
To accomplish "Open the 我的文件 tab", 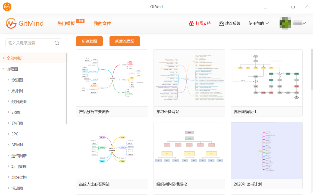I will coord(102,23).
